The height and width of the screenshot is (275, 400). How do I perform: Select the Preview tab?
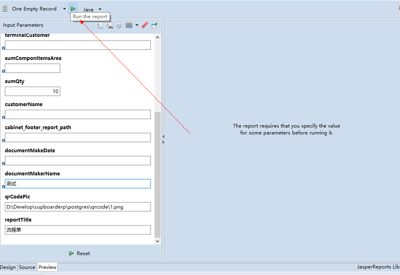47,267
